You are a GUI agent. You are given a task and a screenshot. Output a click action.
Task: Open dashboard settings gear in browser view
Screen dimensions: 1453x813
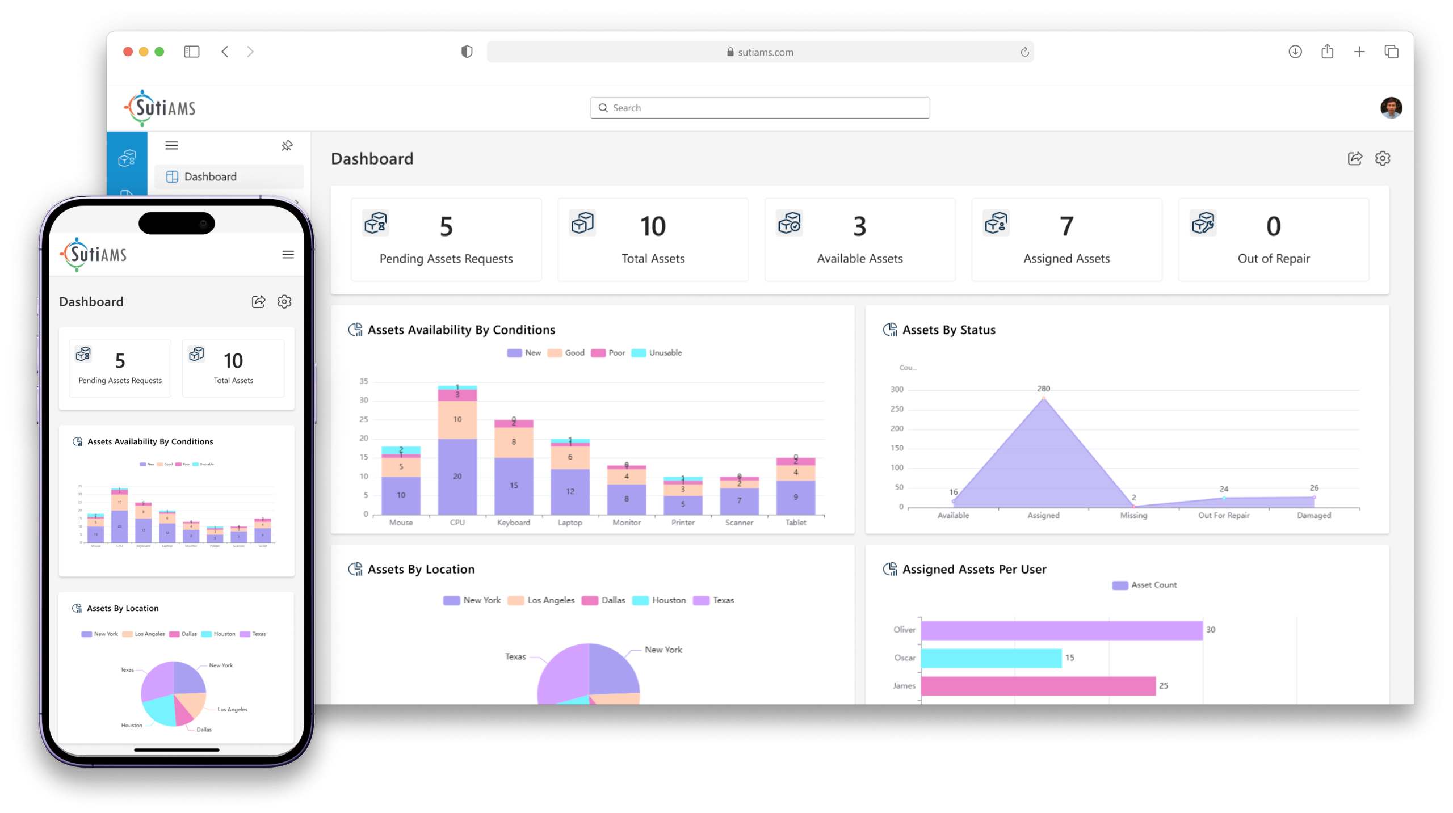(1383, 158)
